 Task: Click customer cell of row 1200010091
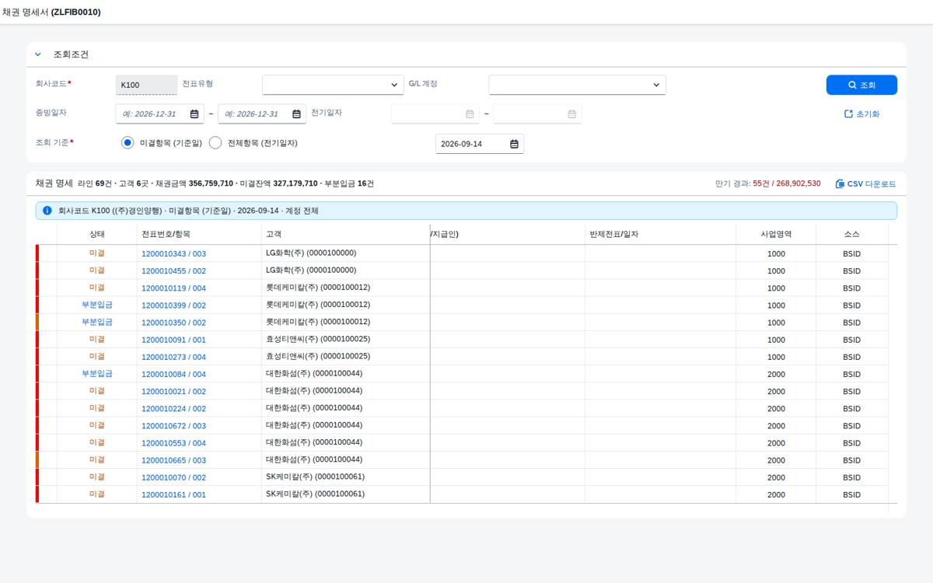tap(345, 340)
